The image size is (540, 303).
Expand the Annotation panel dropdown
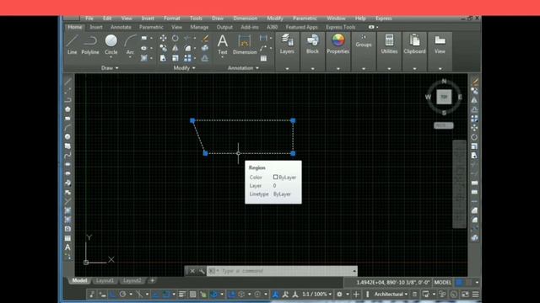[x=243, y=68]
